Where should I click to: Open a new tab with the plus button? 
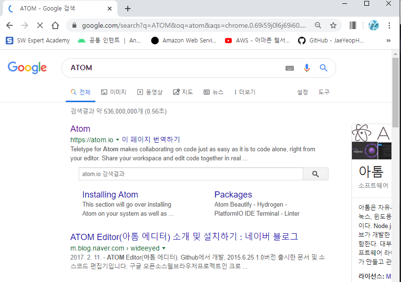point(128,9)
